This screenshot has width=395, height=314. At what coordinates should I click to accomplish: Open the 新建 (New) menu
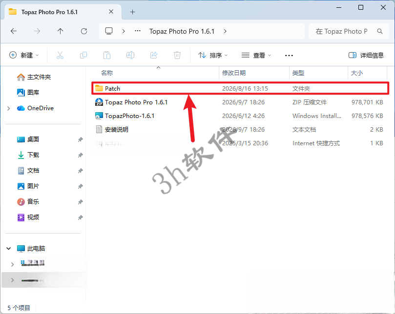(24, 55)
